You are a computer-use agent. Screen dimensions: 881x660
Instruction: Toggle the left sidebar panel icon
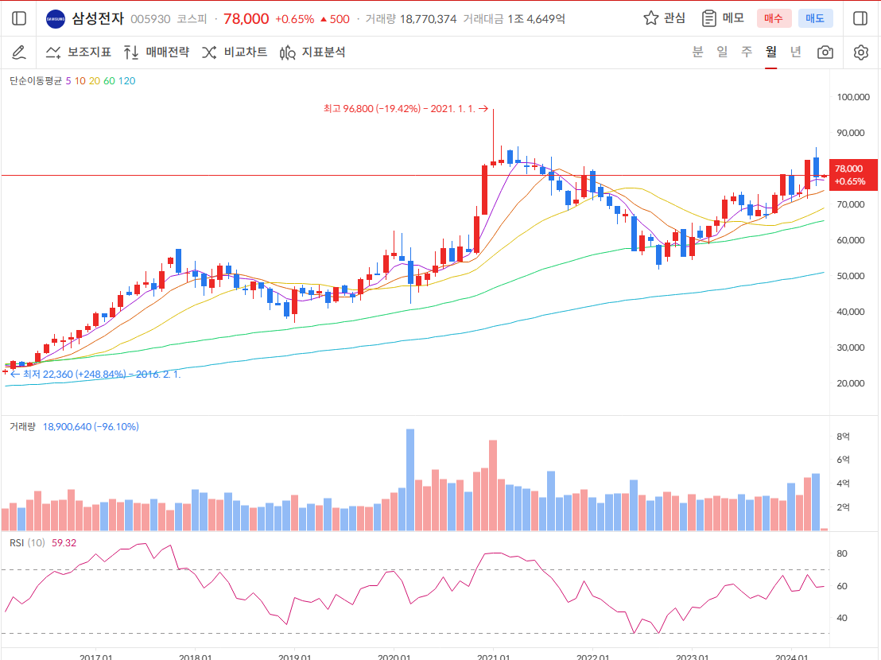click(x=19, y=18)
